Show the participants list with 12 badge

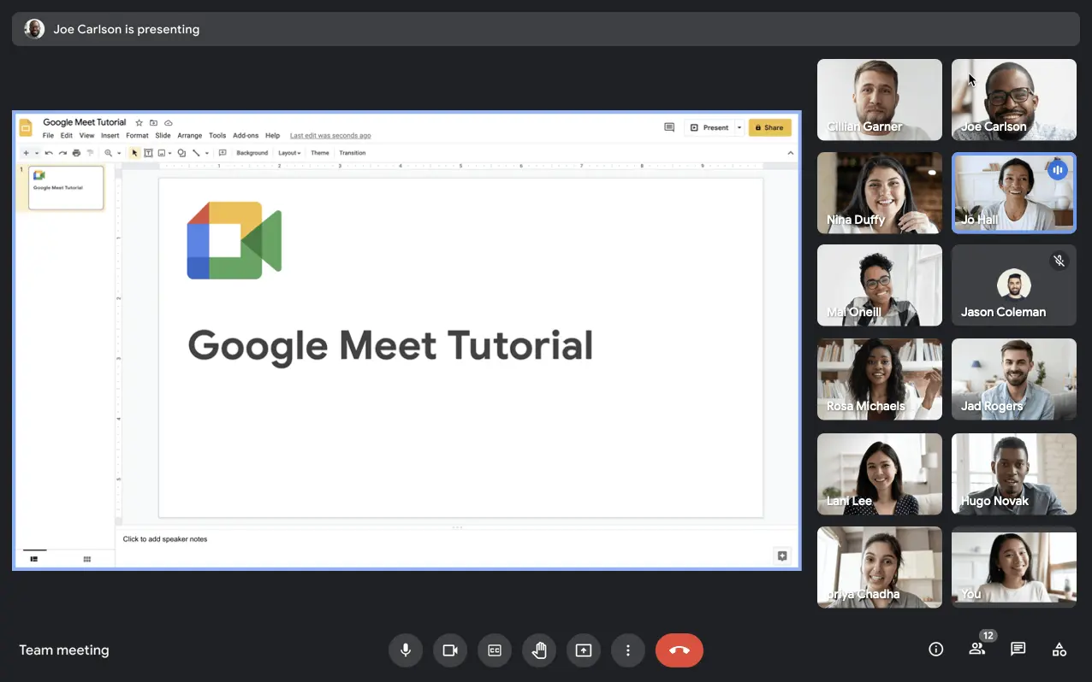pyautogui.click(x=977, y=649)
